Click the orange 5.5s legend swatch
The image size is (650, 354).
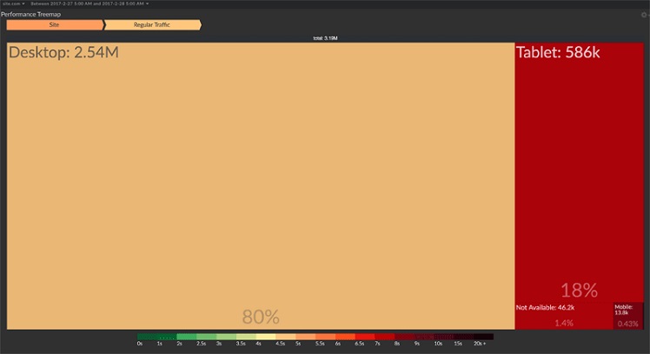click(325, 337)
